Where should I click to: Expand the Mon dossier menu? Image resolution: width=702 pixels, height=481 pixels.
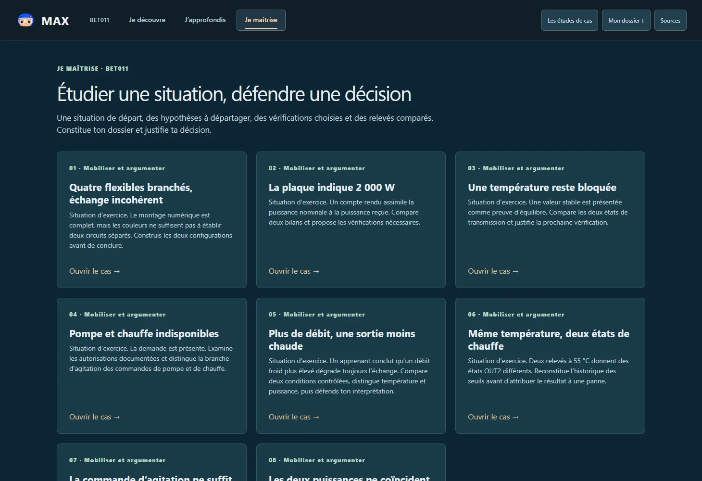click(626, 20)
